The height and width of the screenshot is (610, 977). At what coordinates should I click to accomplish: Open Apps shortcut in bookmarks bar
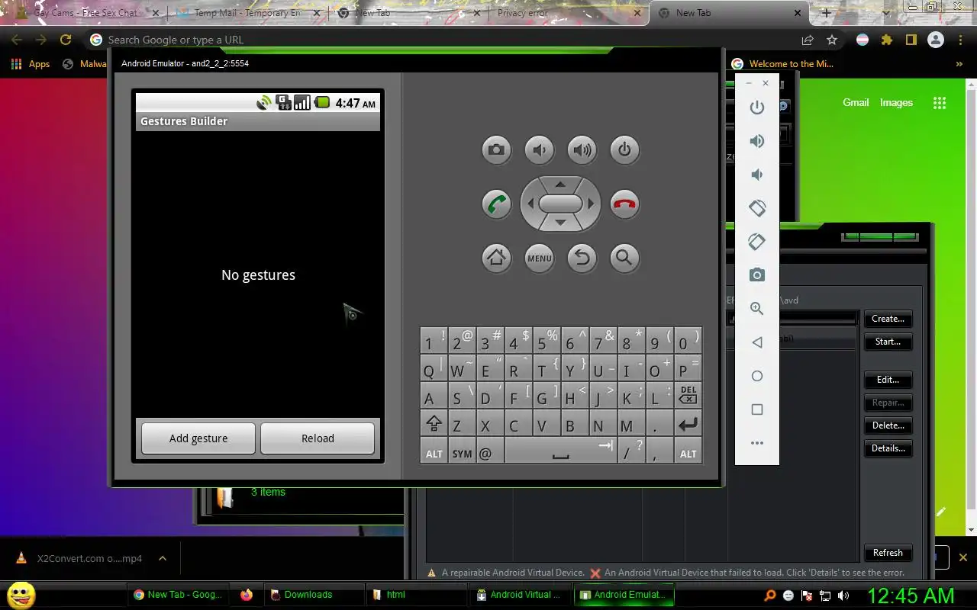pyautogui.click(x=31, y=64)
